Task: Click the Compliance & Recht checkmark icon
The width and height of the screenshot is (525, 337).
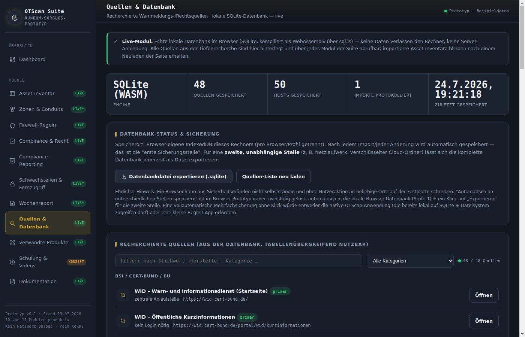Action: click(x=12, y=141)
